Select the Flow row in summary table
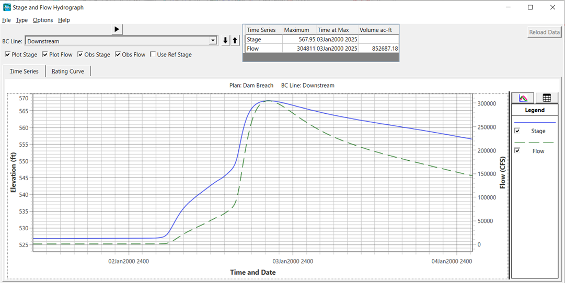 point(321,48)
